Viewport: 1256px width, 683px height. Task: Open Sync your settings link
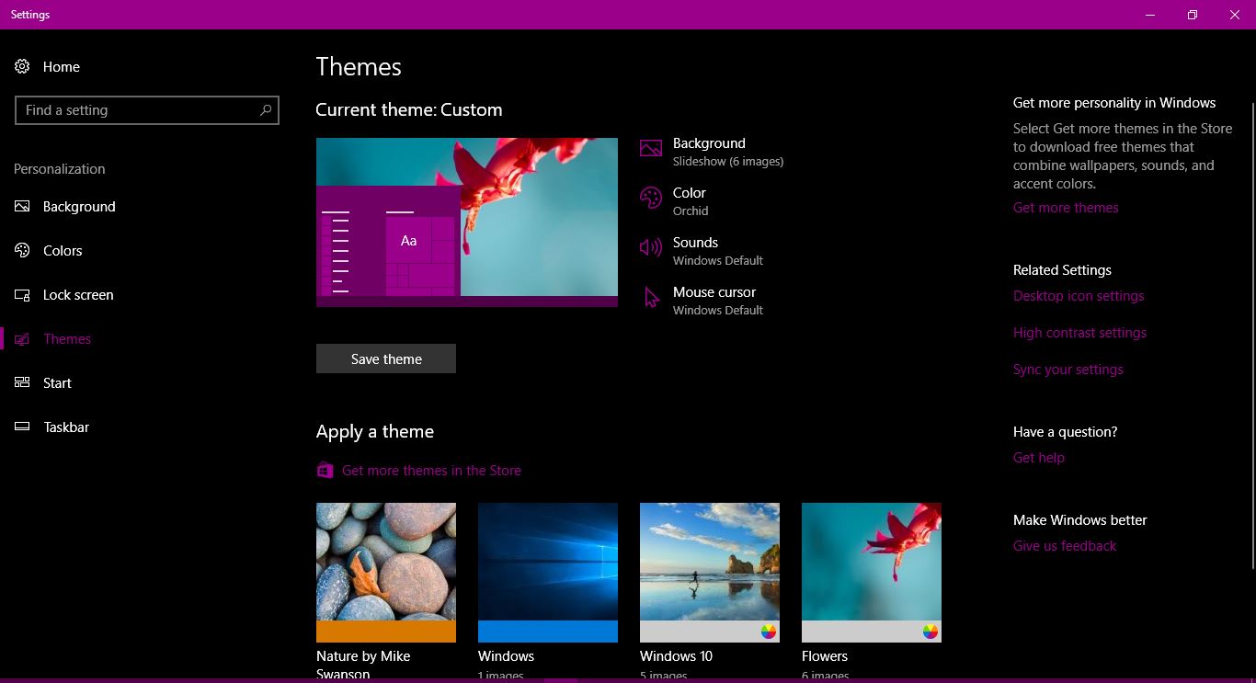coord(1068,370)
